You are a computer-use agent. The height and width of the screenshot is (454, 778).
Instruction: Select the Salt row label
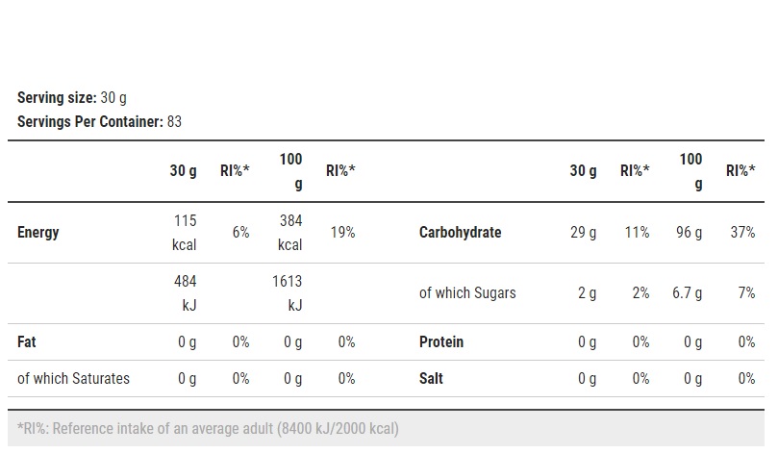pos(432,379)
